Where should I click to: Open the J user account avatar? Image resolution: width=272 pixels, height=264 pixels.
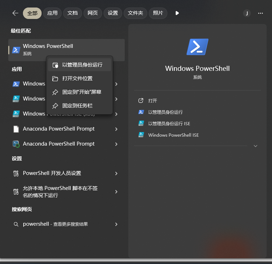(x=247, y=13)
